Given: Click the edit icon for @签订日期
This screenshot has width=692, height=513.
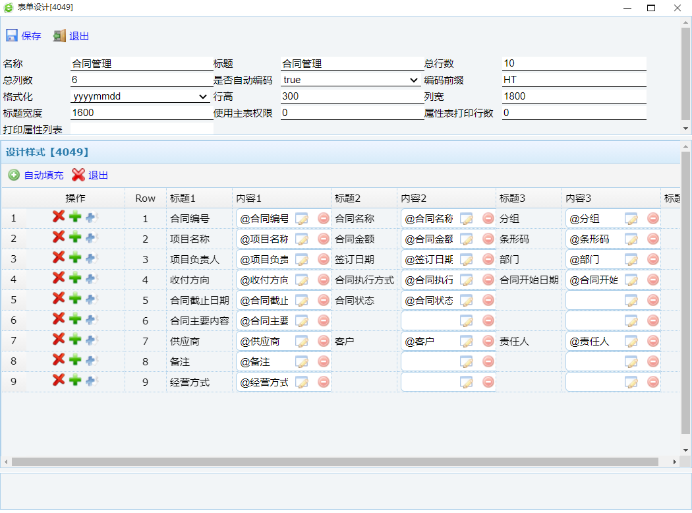Looking at the screenshot, I should click(467, 260).
